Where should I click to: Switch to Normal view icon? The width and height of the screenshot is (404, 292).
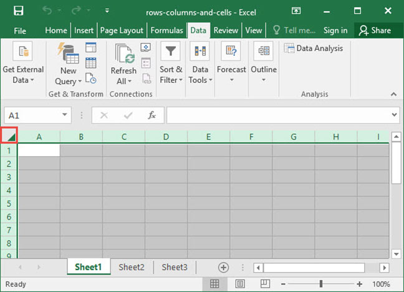pyautogui.click(x=214, y=284)
